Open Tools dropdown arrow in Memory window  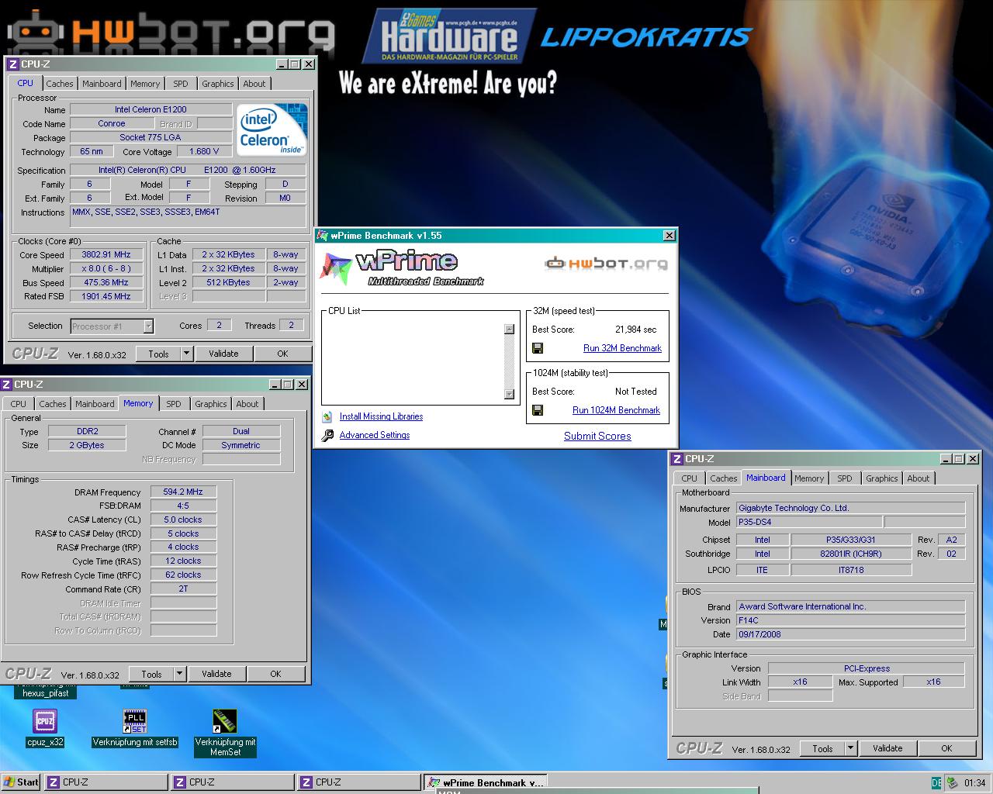179,674
